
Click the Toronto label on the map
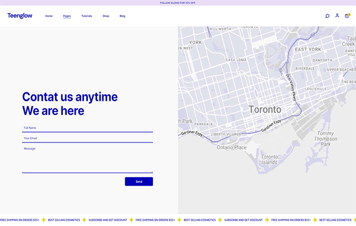coord(265,109)
